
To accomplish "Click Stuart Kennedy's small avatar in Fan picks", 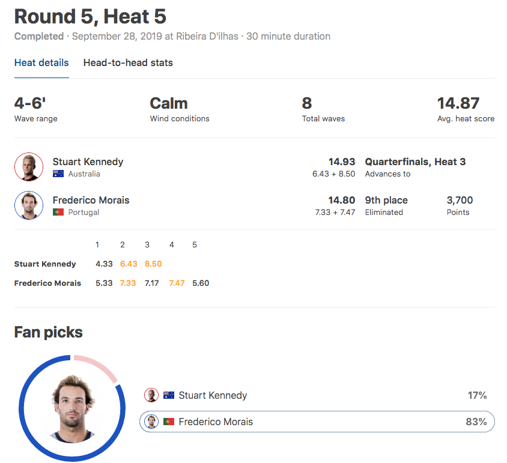I will click(x=151, y=395).
